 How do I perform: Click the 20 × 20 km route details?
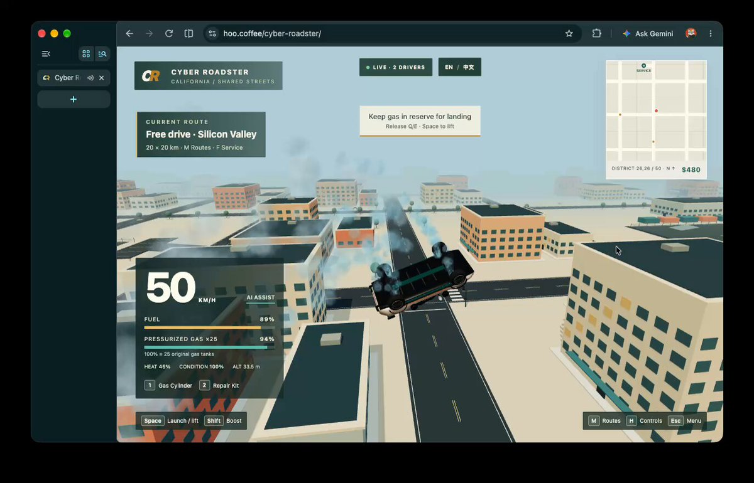[x=194, y=147]
